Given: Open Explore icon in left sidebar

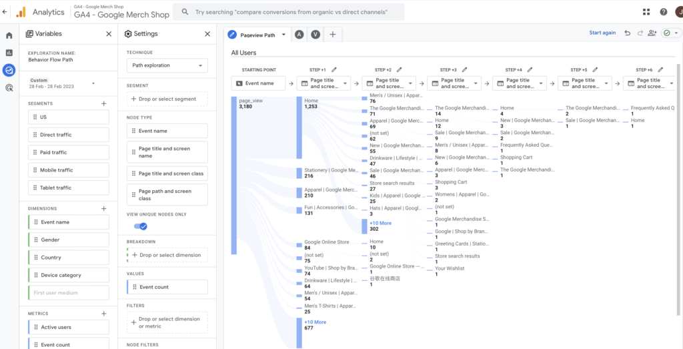Looking at the screenshot, I should coord(9,69).
